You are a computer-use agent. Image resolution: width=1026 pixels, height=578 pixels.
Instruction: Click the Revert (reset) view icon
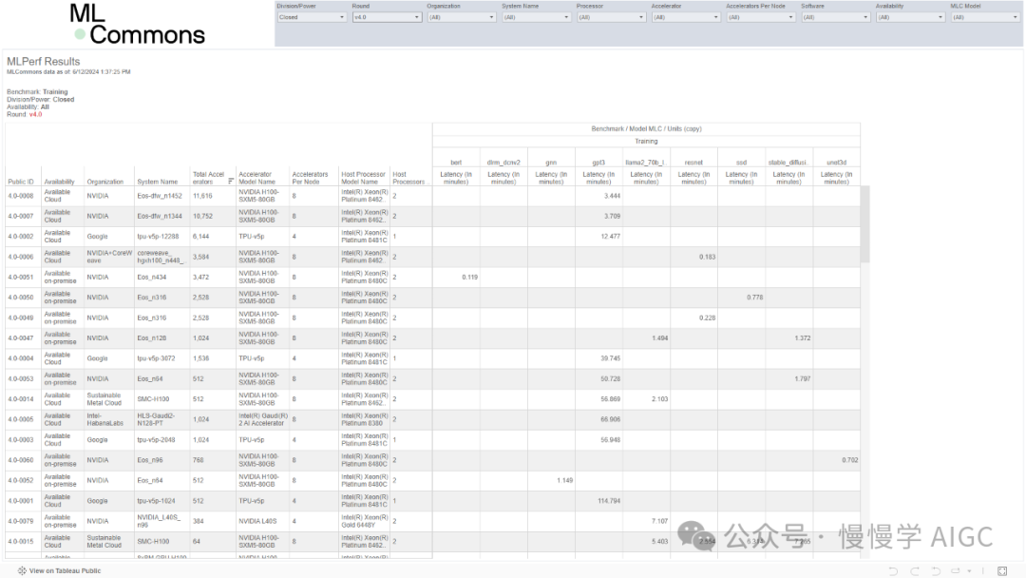[x=936, y=570]
